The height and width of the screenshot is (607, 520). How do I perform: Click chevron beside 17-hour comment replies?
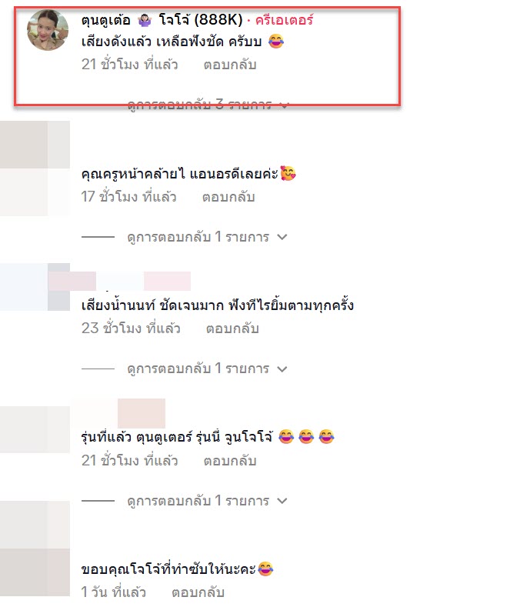click(x=282, y=237)
